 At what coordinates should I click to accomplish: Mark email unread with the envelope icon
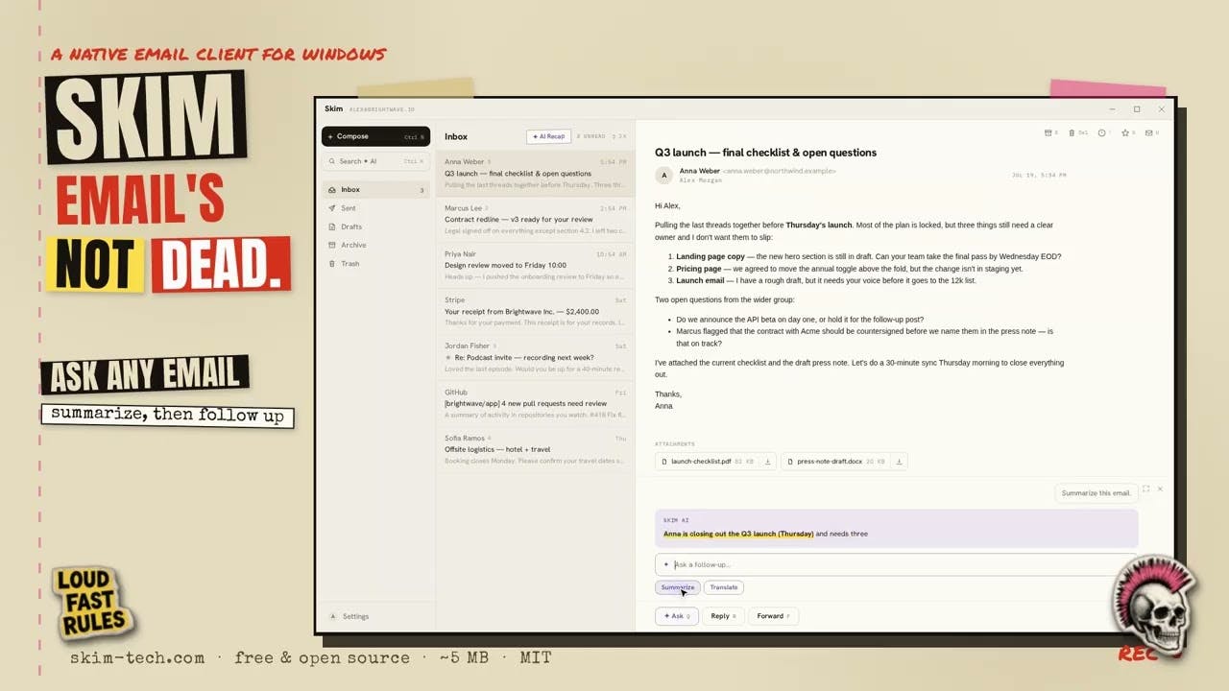click(1151, 132)
